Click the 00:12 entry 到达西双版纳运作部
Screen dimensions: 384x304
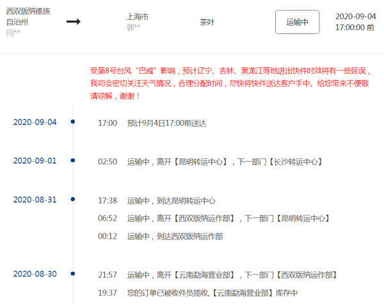tap(175, 237)
